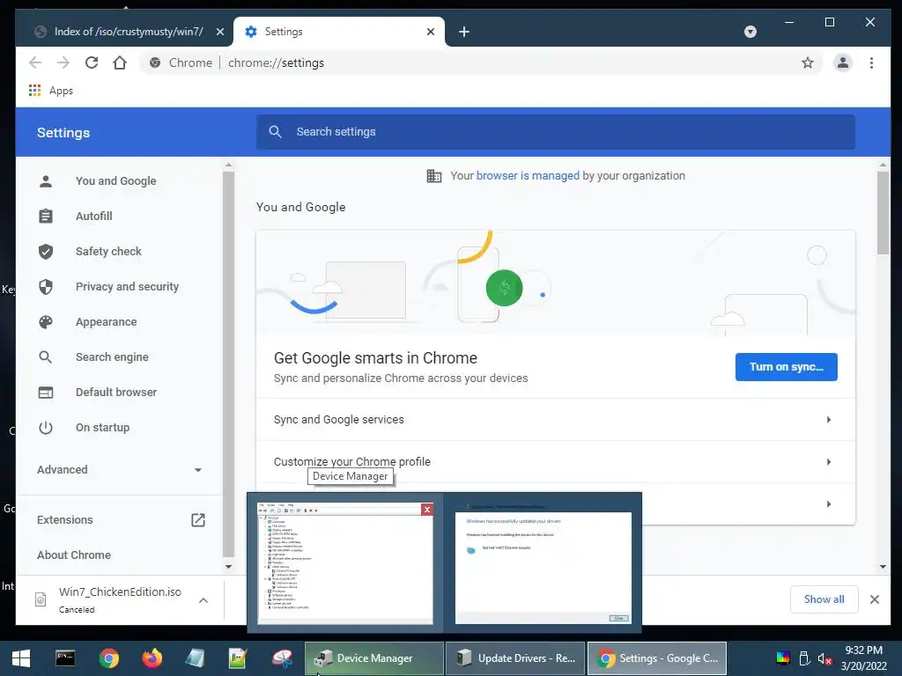Select the Settings tab
The height and width of the screenshot is (676, 902).
[339, 32]
